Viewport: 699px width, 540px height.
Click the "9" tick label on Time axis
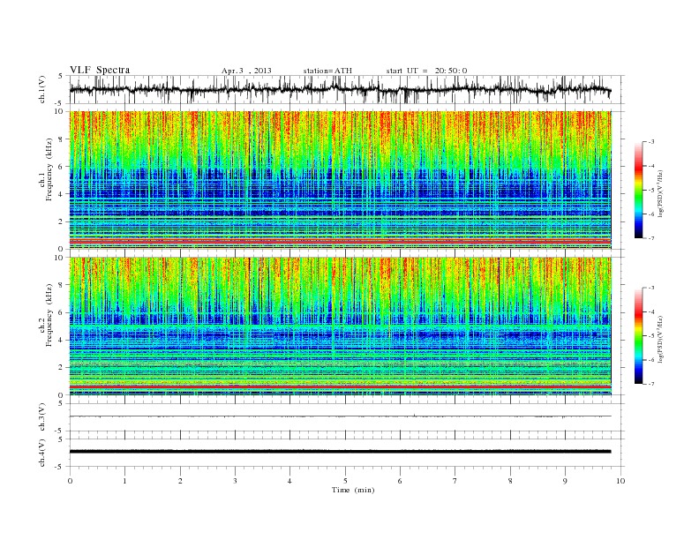point(566,481)
